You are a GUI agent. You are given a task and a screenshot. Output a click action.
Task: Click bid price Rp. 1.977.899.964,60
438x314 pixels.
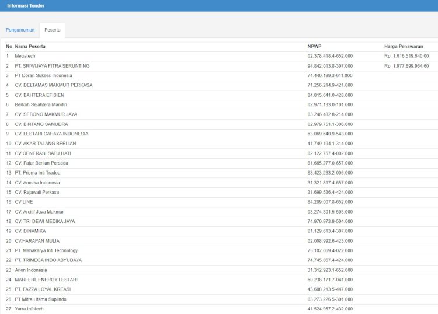(x=406, y=66)
